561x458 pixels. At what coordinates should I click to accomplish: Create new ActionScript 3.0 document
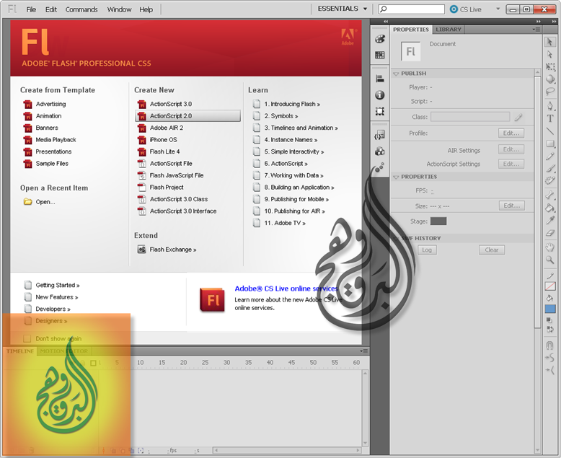[x=171, y=104]
